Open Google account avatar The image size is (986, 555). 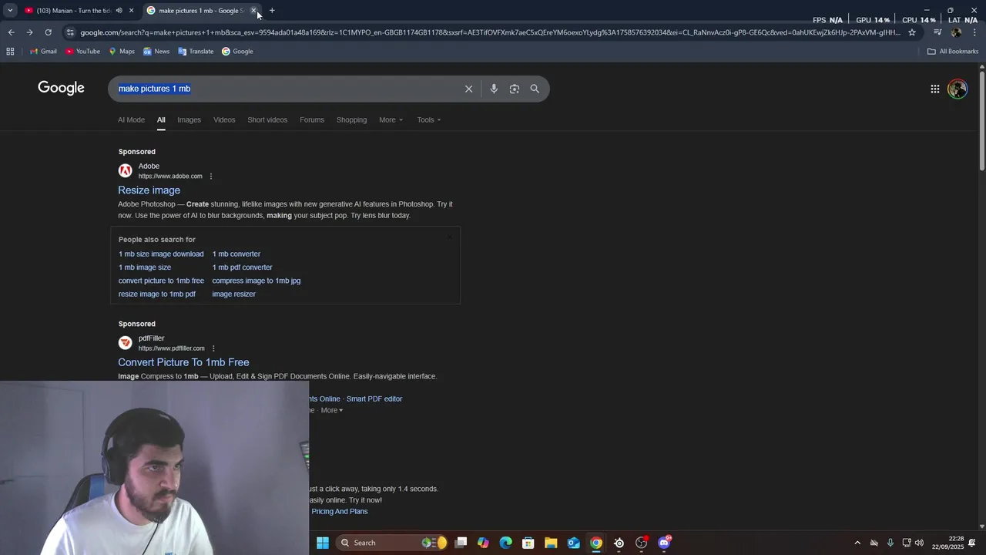click(957, 89)
